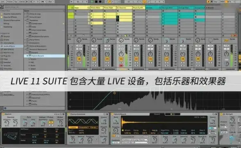
Task: Click the Clips category icon
Action: (x=2, y=59)
